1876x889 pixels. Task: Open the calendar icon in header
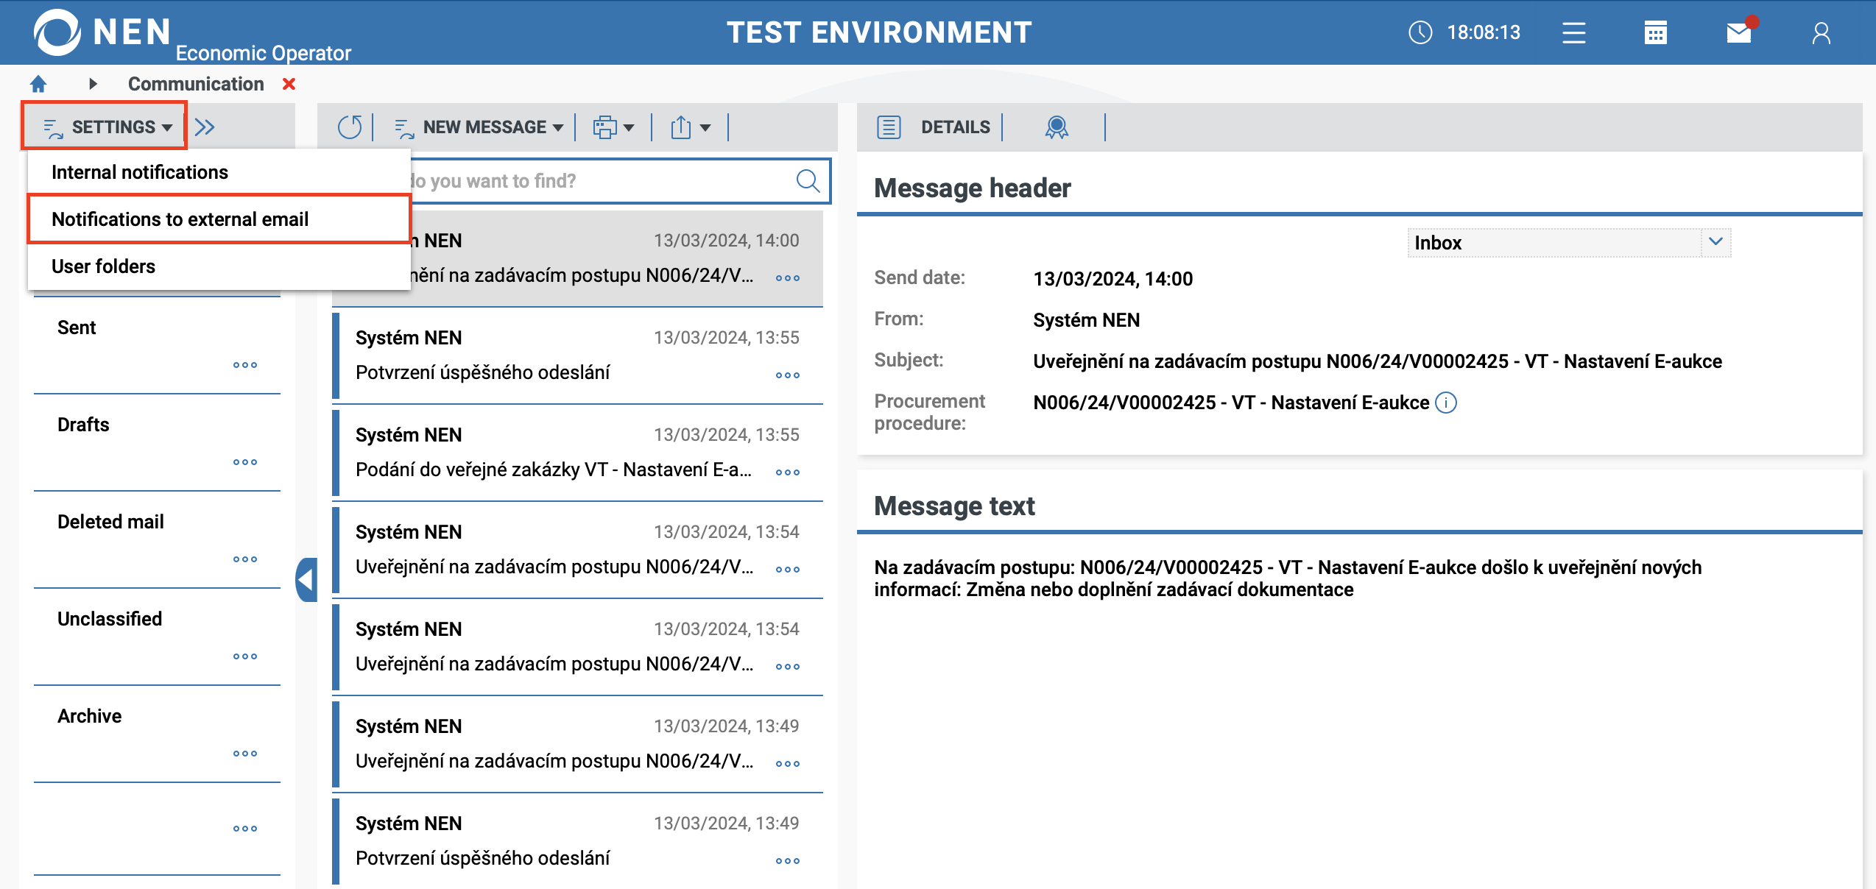click(x=1655, y=33)
